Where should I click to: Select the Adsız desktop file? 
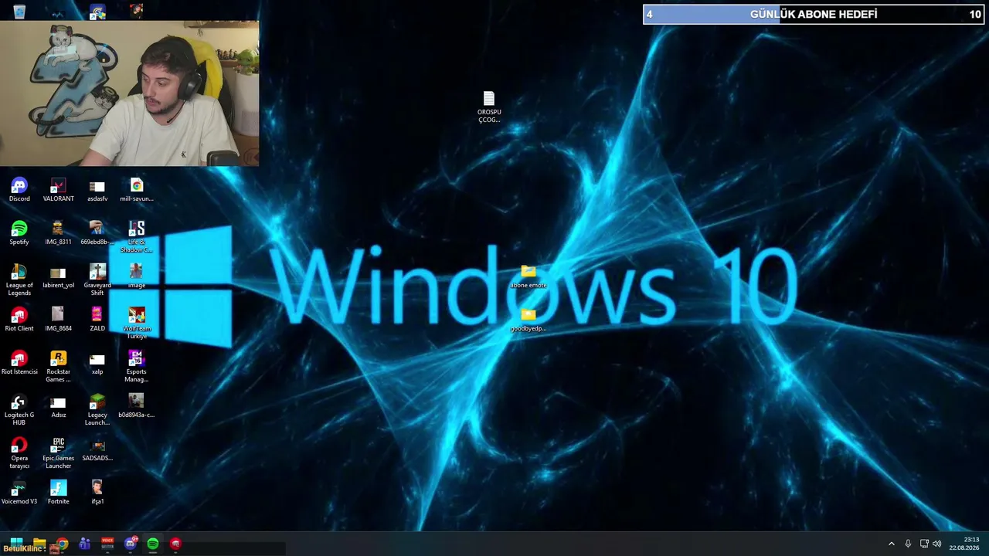[x=58, y=406]
